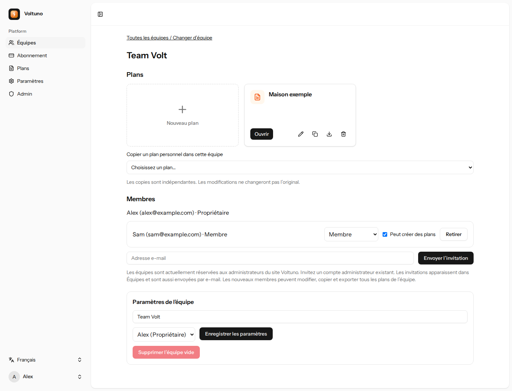Click 'Toutes les équipes / Changer d'équipe' link
Screen dimensions: 512x391
tap(169, 38)
